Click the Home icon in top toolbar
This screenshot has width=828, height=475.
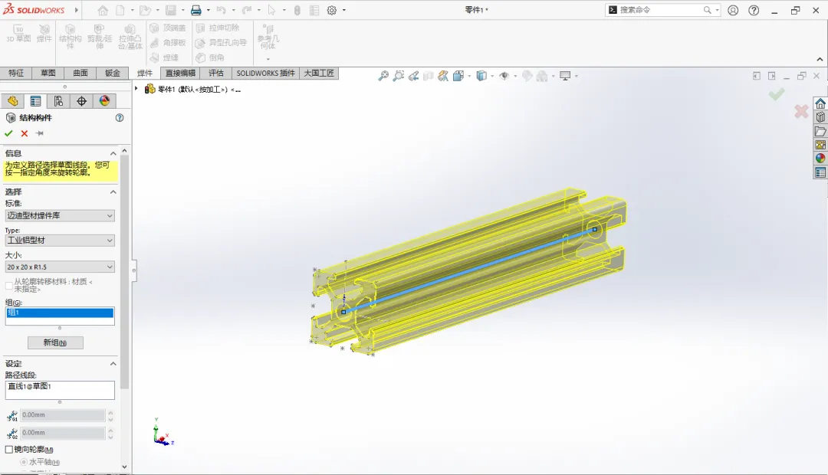(x=103, y=10)
